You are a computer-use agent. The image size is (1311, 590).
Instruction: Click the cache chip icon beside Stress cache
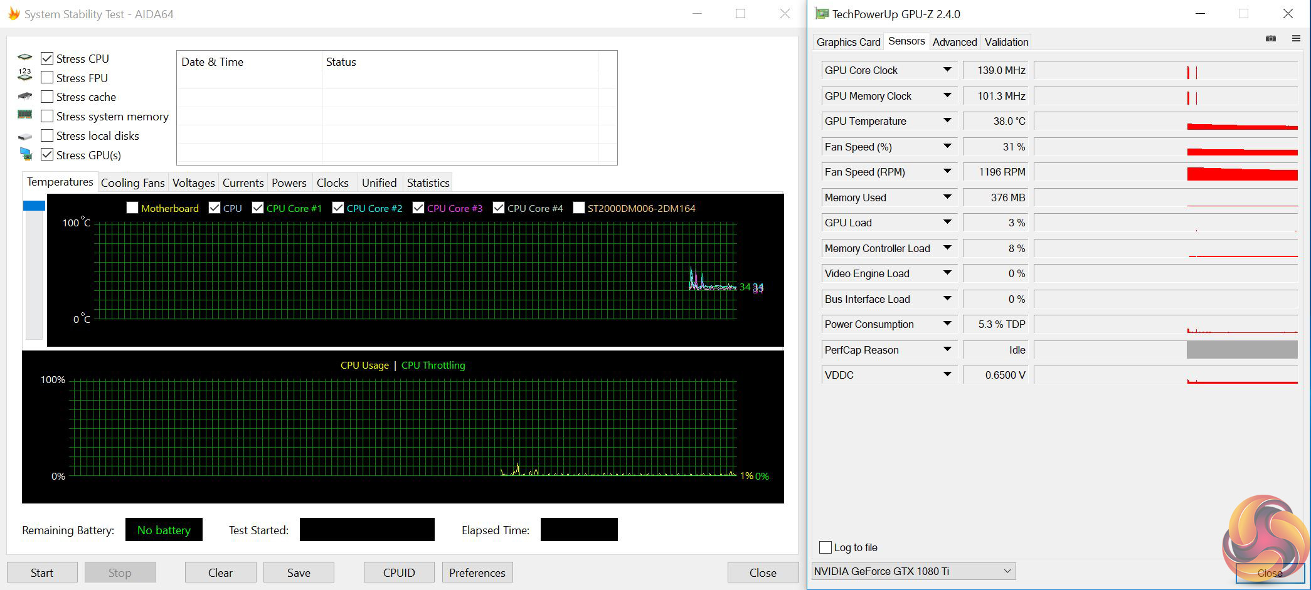coord(24,97)
